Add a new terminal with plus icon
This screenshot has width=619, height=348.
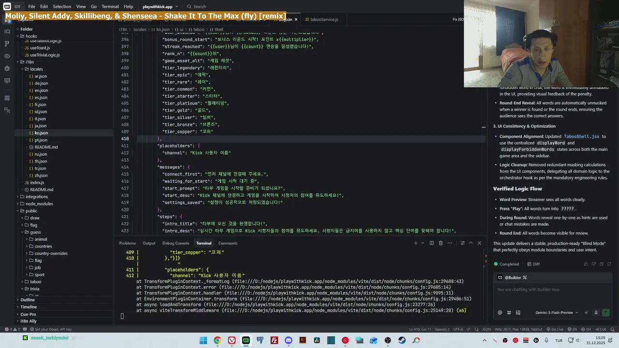[415, 243]
